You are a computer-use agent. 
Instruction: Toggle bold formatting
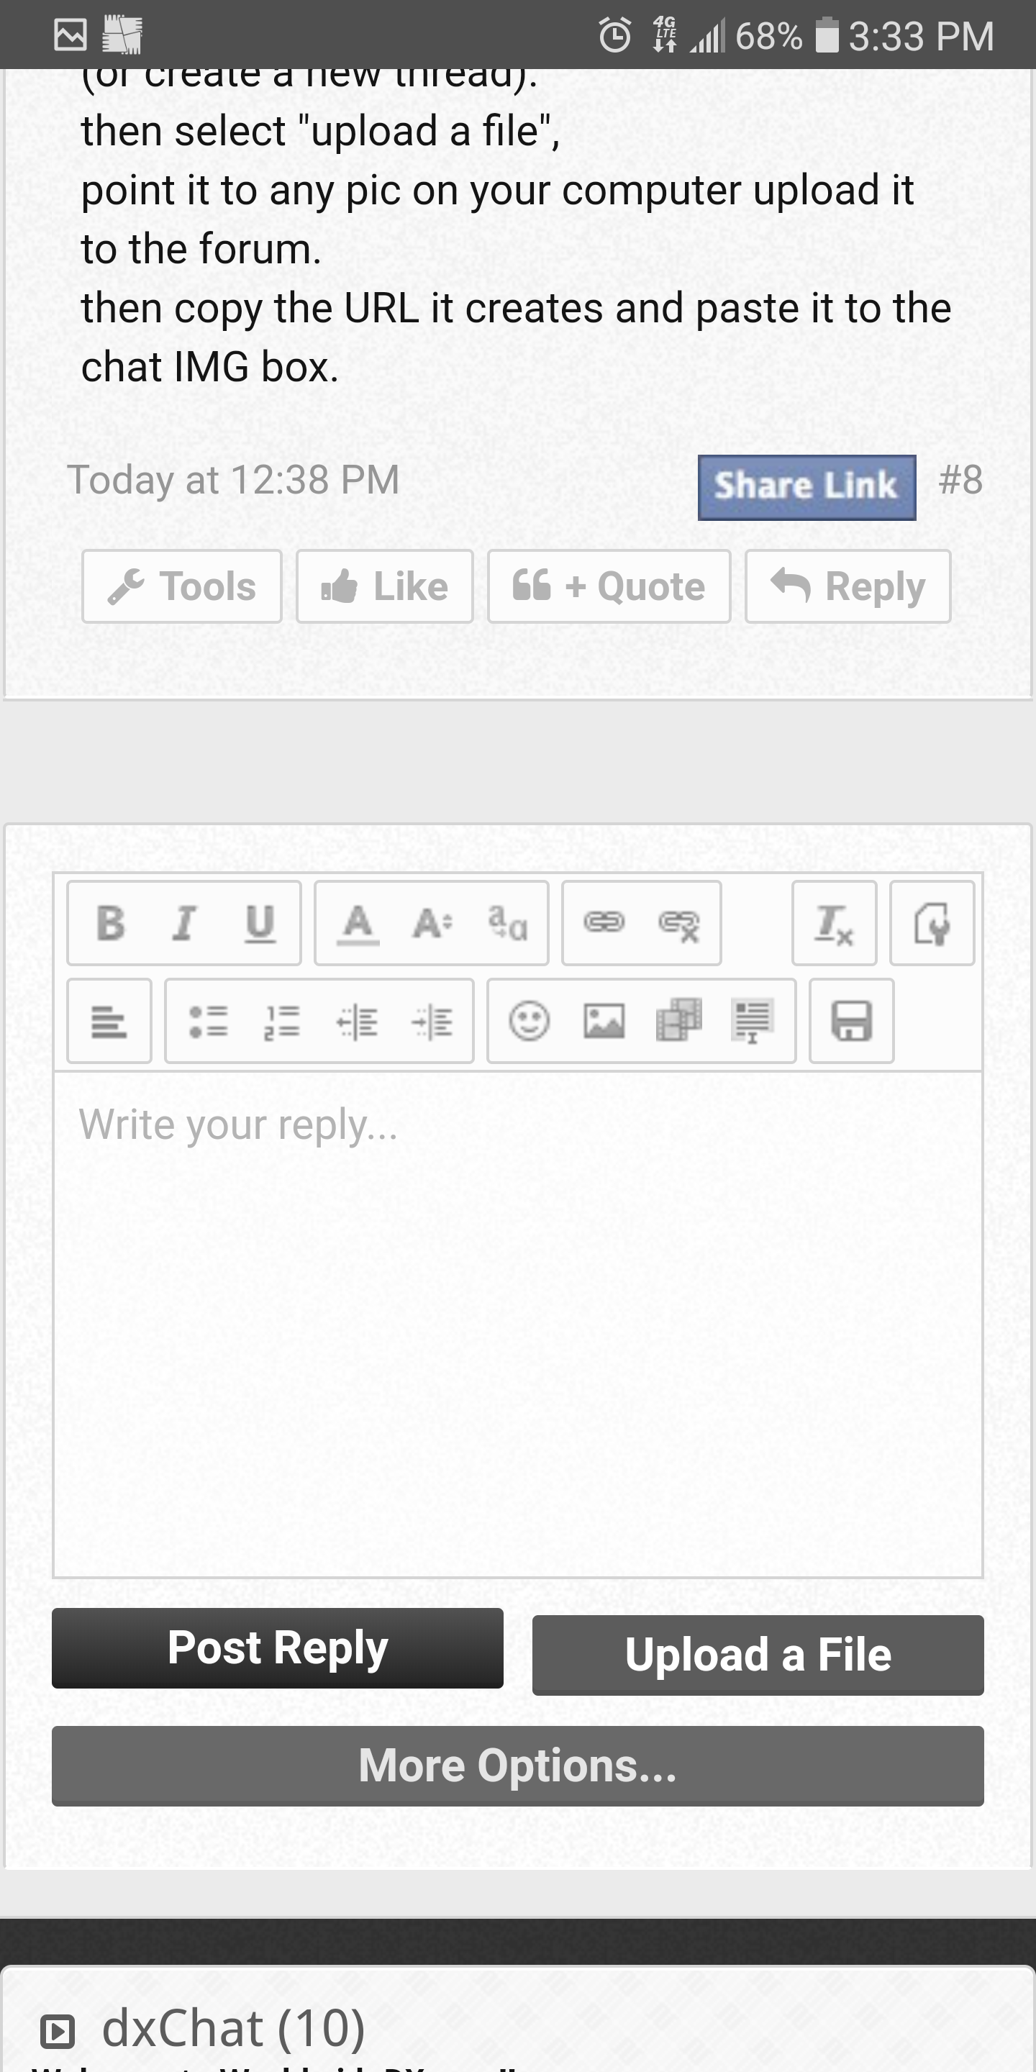[x=110, y=922]
